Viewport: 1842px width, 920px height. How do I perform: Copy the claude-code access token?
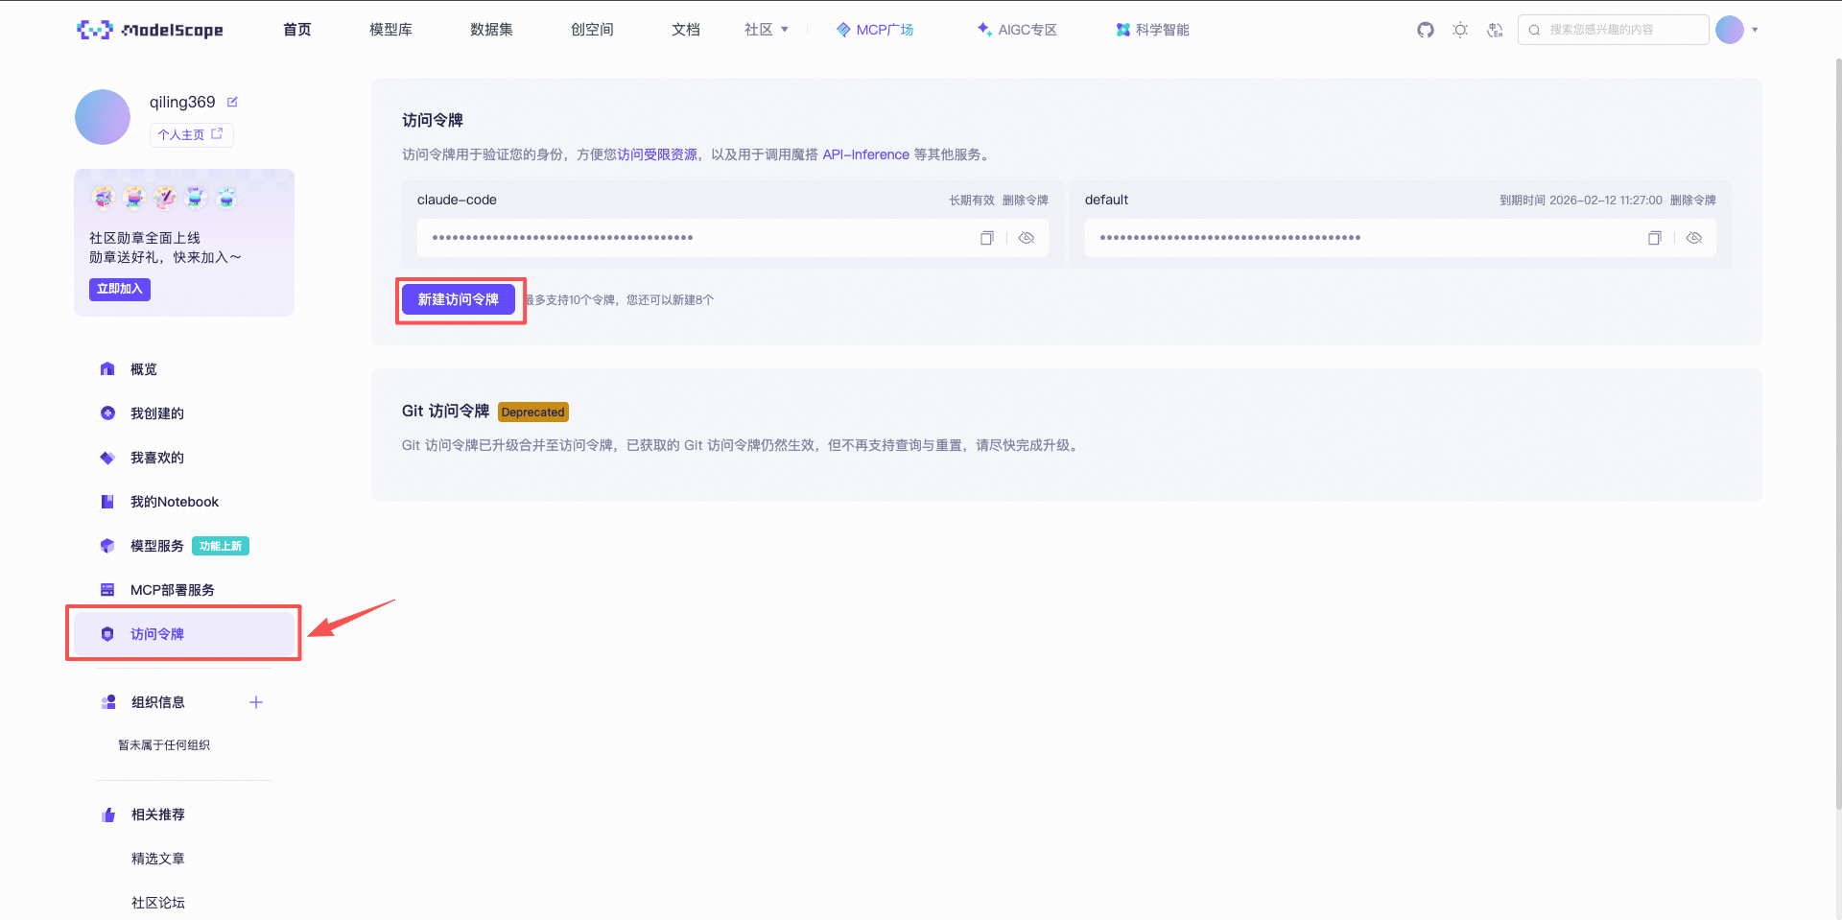click(986, 237)
